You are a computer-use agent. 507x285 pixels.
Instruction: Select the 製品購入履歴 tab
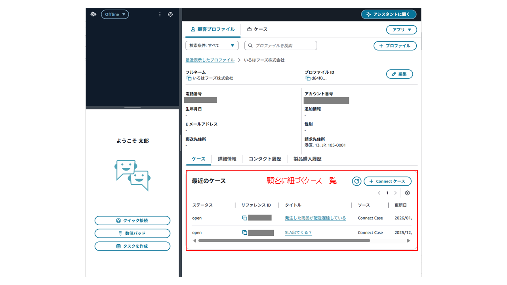(x=307, y=159)
